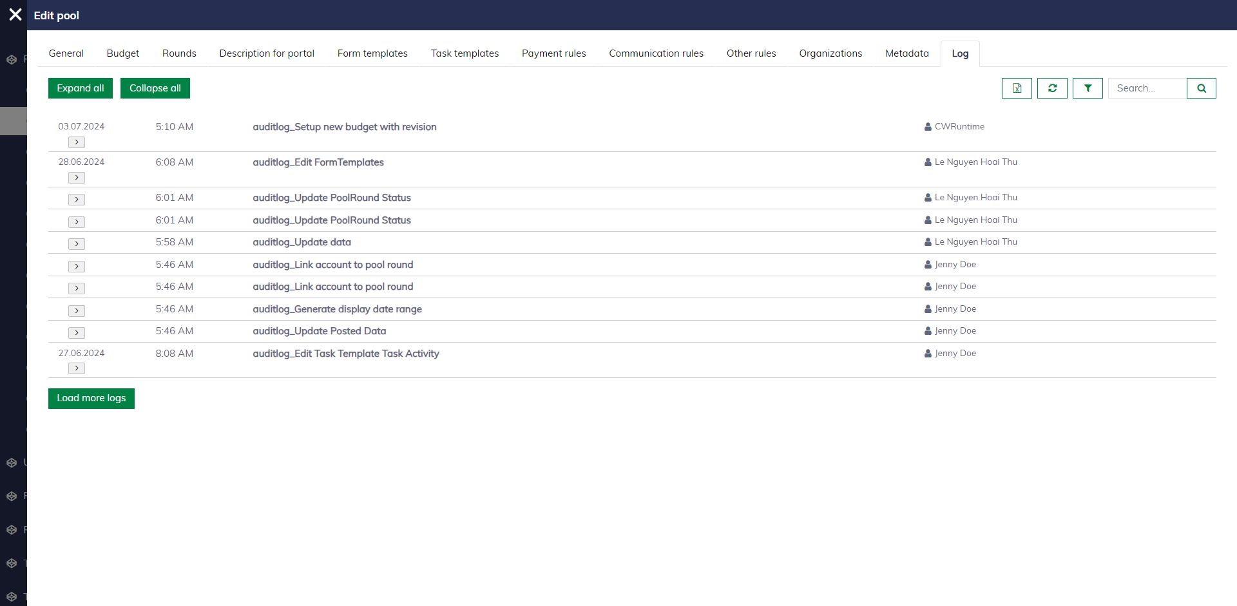Go to the Metadata tab
The width and height of the screenshot is (1237, 606).
point(906,53)
